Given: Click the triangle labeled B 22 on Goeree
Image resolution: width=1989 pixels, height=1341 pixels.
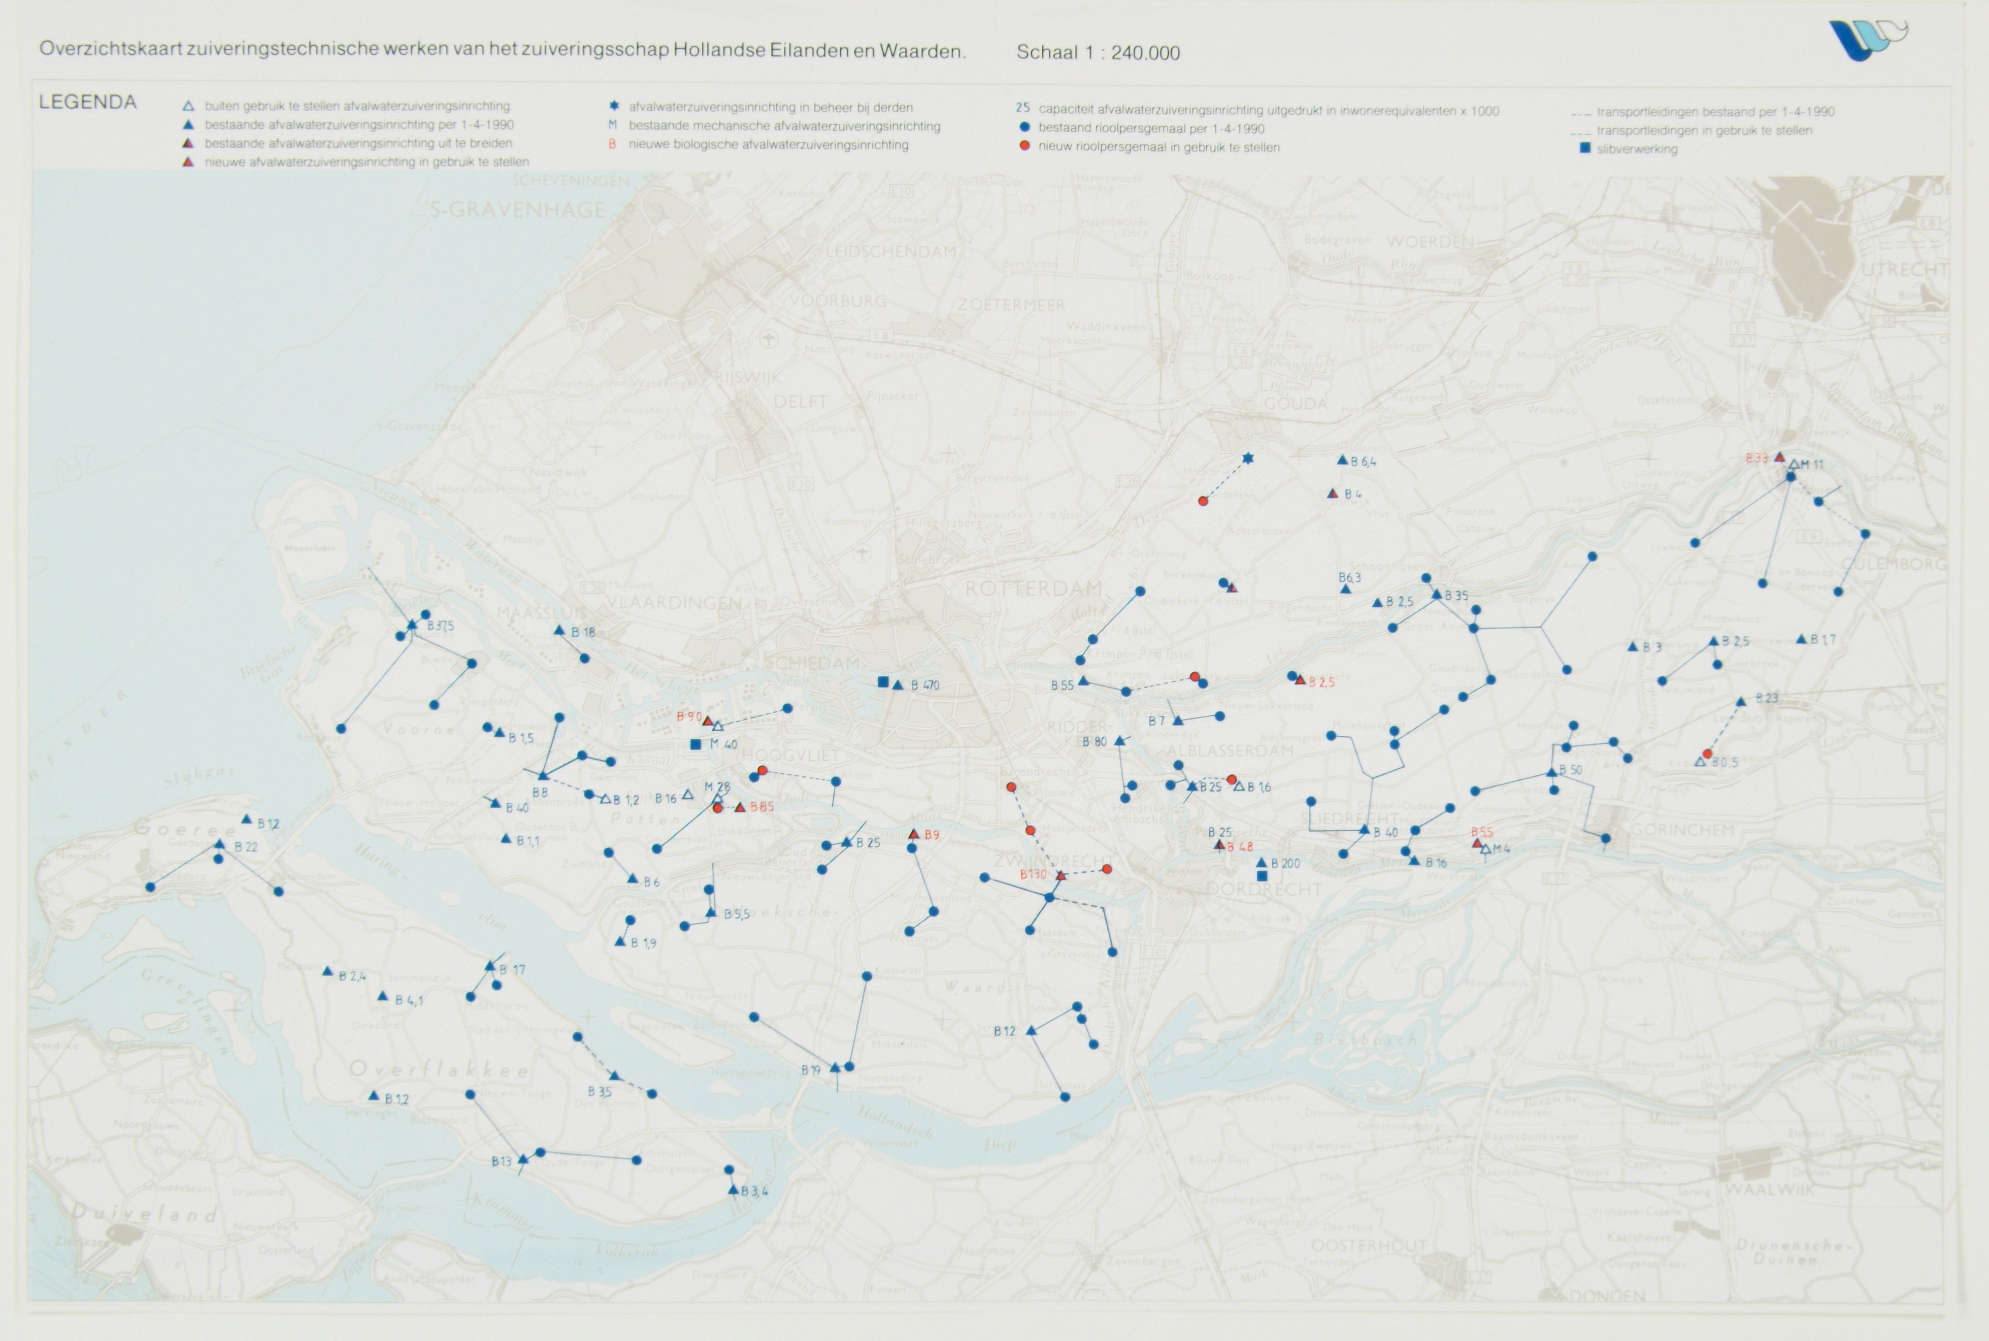Looking at the screenshot, I should [x=219, y=845].
